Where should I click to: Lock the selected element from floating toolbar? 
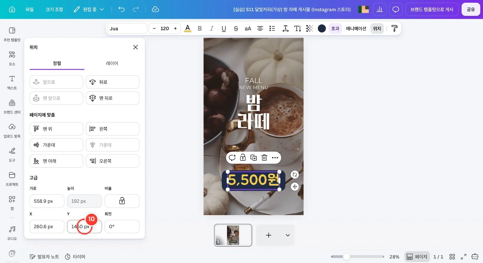pos(243,158)
